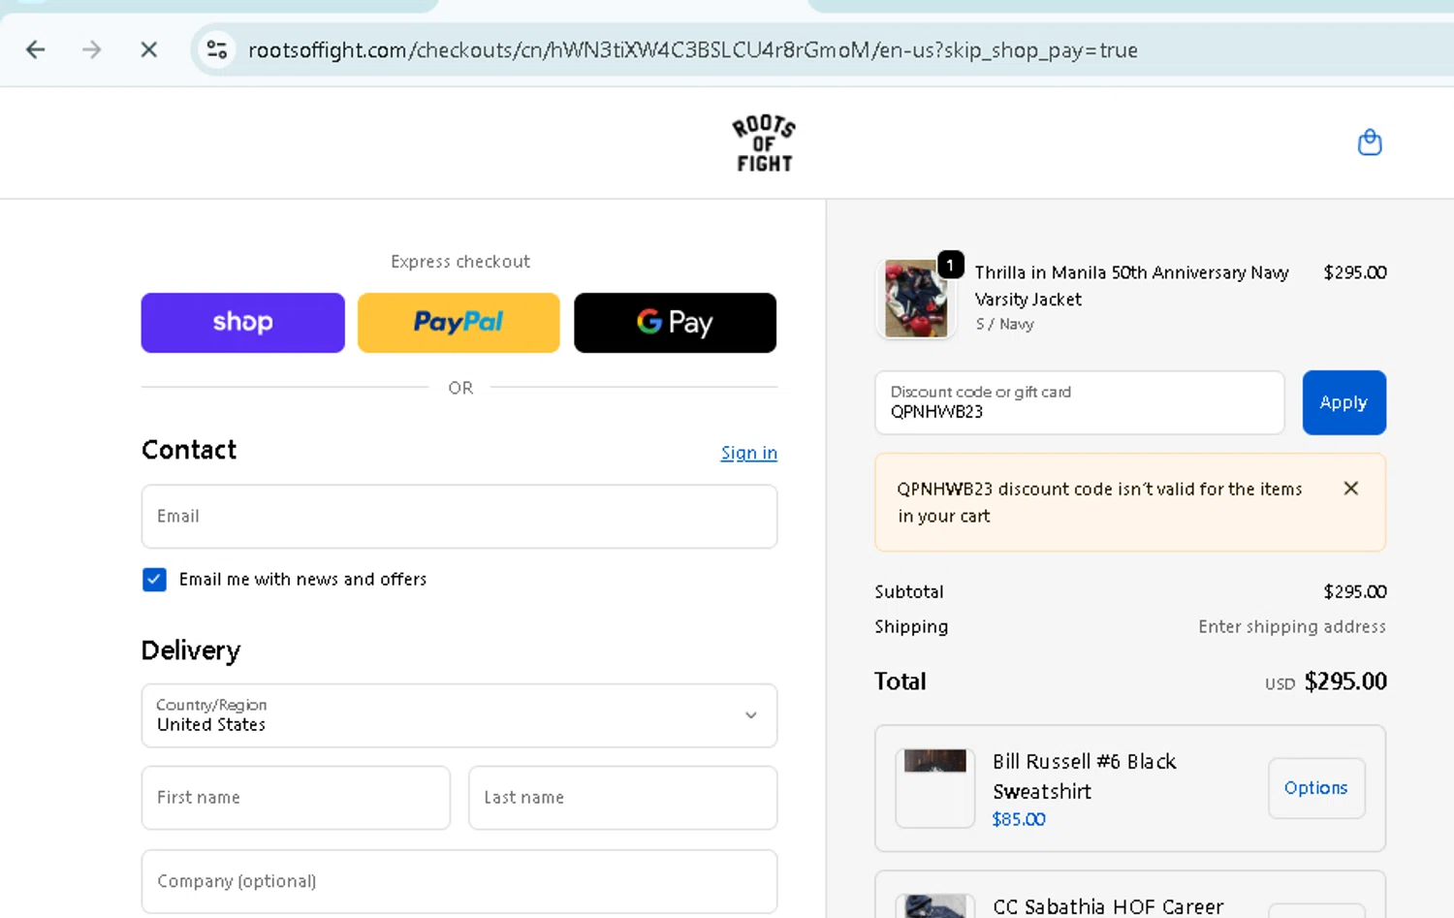Click the Varsity Jacket product thumbnail
This screenshot has height=918, width=1454.
pos(916,299)
